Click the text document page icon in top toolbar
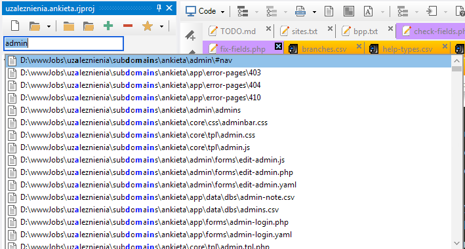The image size is (465, 249). 329,12
